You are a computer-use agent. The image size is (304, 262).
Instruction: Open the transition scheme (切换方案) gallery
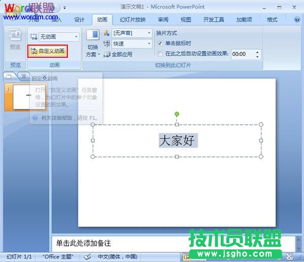click(x=93, y=44)
